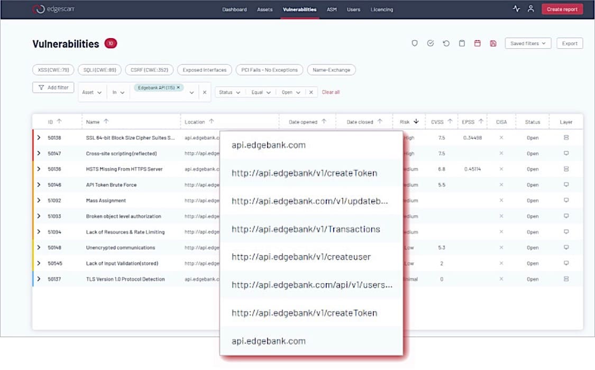
Task: Open the activity pulse icon in header
Action: click(x=516, y=9)
